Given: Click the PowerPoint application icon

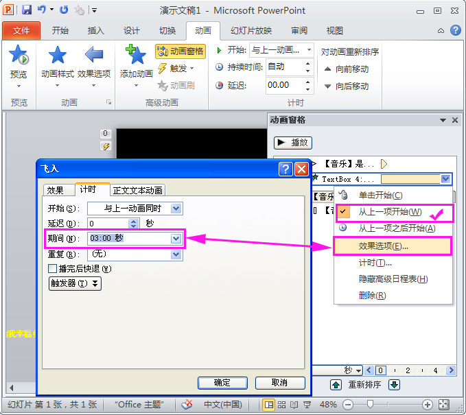Looking at the screenshot, I should [8, 10].
